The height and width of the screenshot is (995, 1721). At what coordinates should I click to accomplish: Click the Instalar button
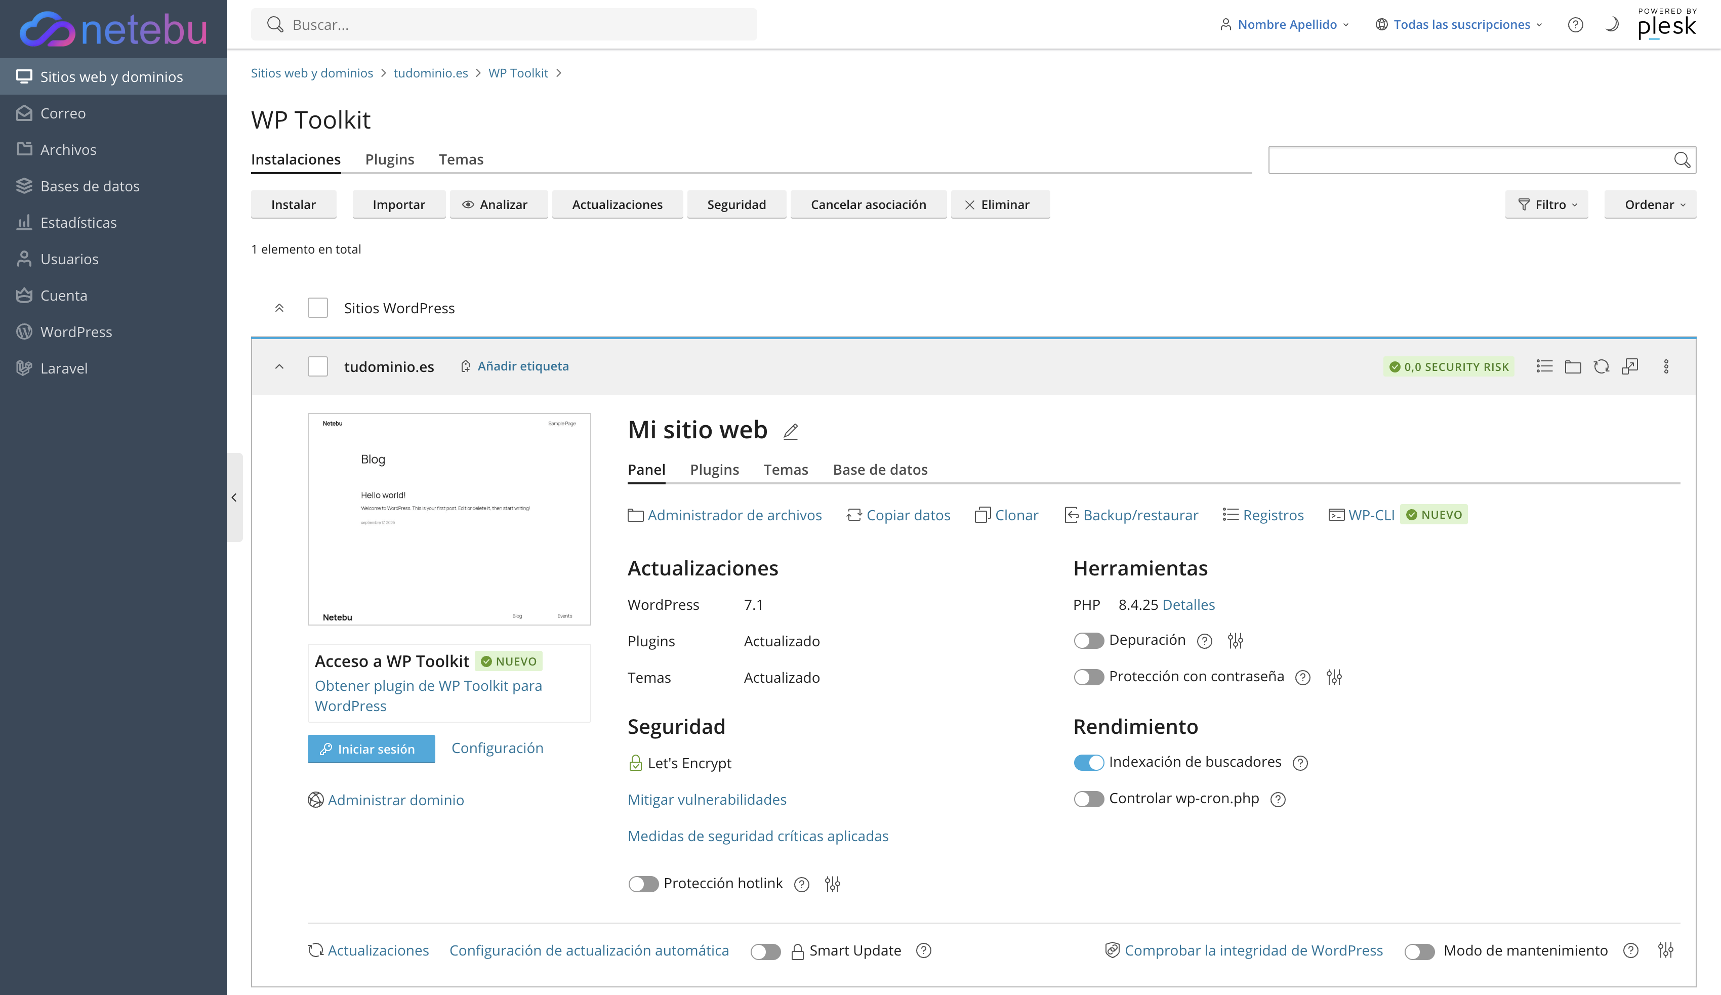(294, 204)
